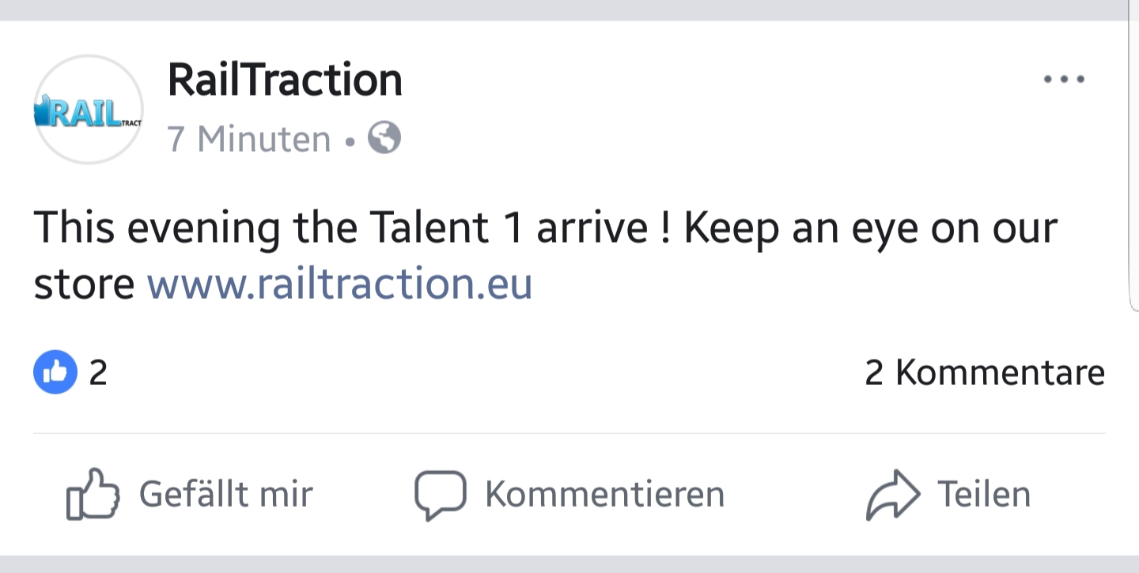Toggle like via "Gefällt mir" label
1139x573 pixels.
[x=226, y=495]
